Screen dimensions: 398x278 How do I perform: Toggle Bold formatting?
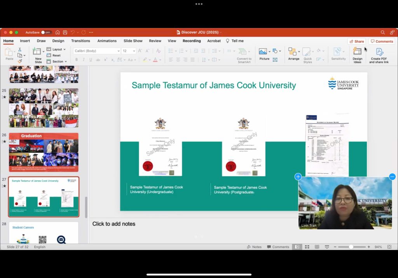[x=77, y=59]
